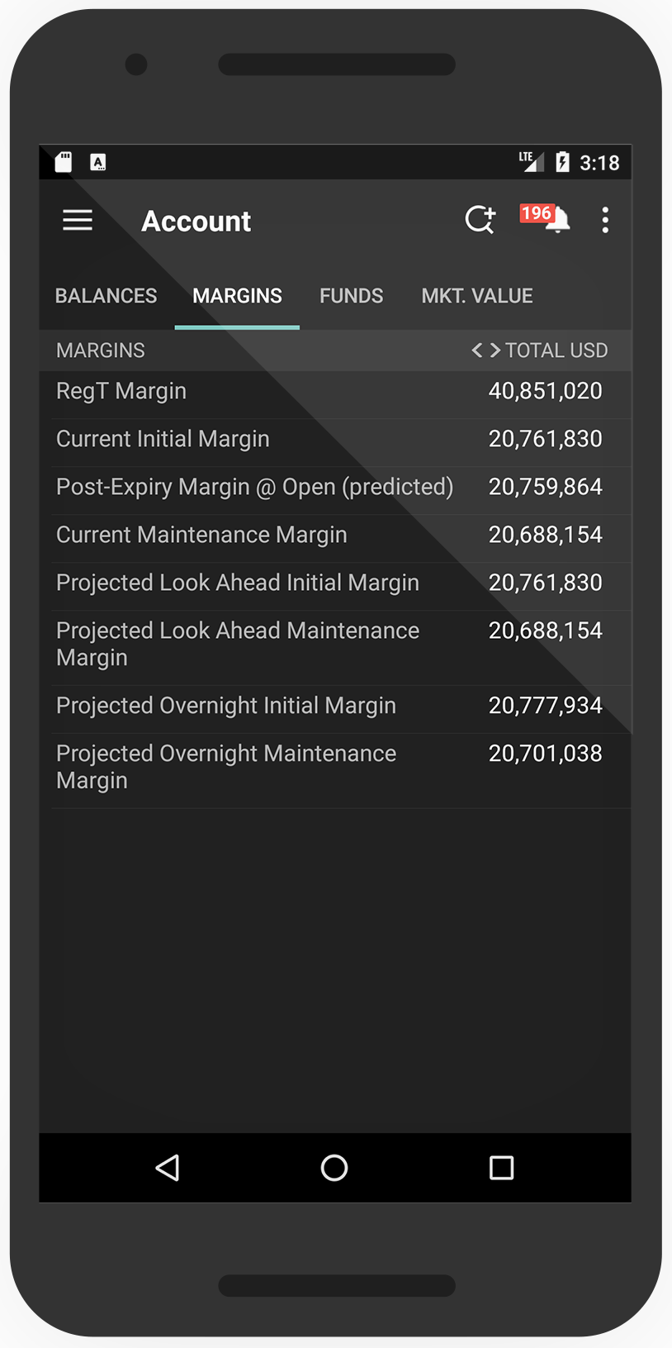The image size is (672, 1348).
Task: Tap the battery charging status icon
Action: [x=562, y=162]
